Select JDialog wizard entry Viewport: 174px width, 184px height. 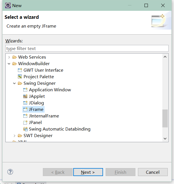(36, 103)
